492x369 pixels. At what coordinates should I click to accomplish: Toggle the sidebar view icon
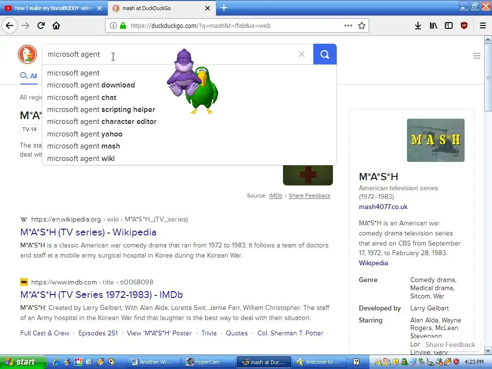coord(449,26)
